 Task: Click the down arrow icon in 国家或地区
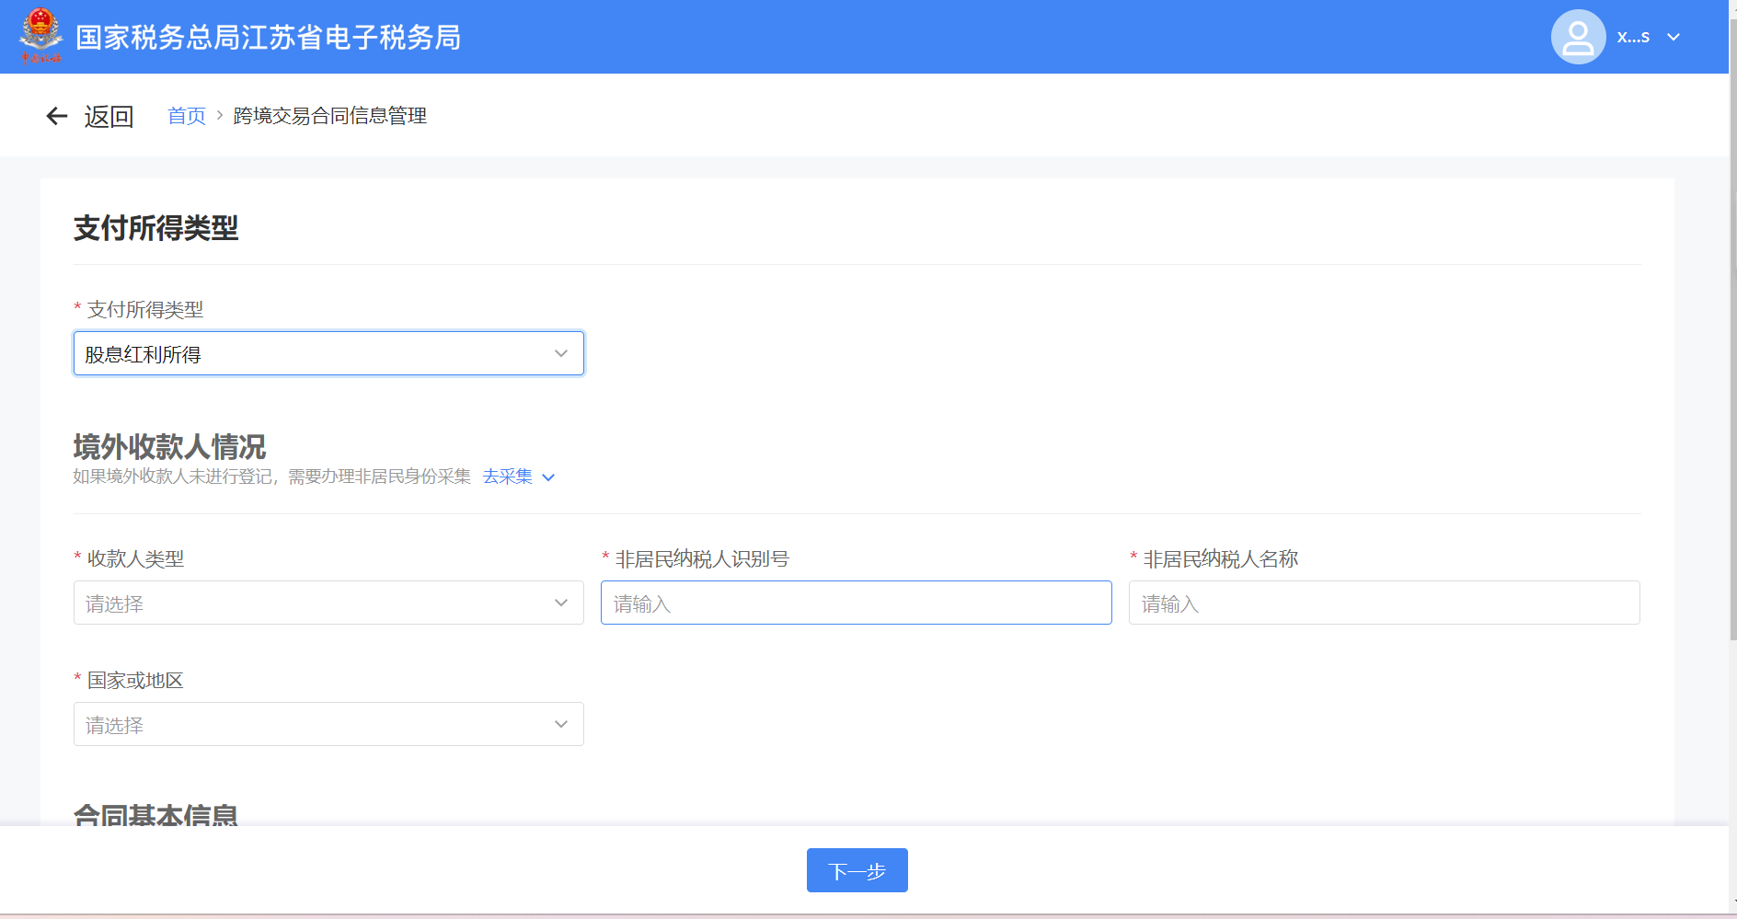pyautogui.click(x=561, y=725)
